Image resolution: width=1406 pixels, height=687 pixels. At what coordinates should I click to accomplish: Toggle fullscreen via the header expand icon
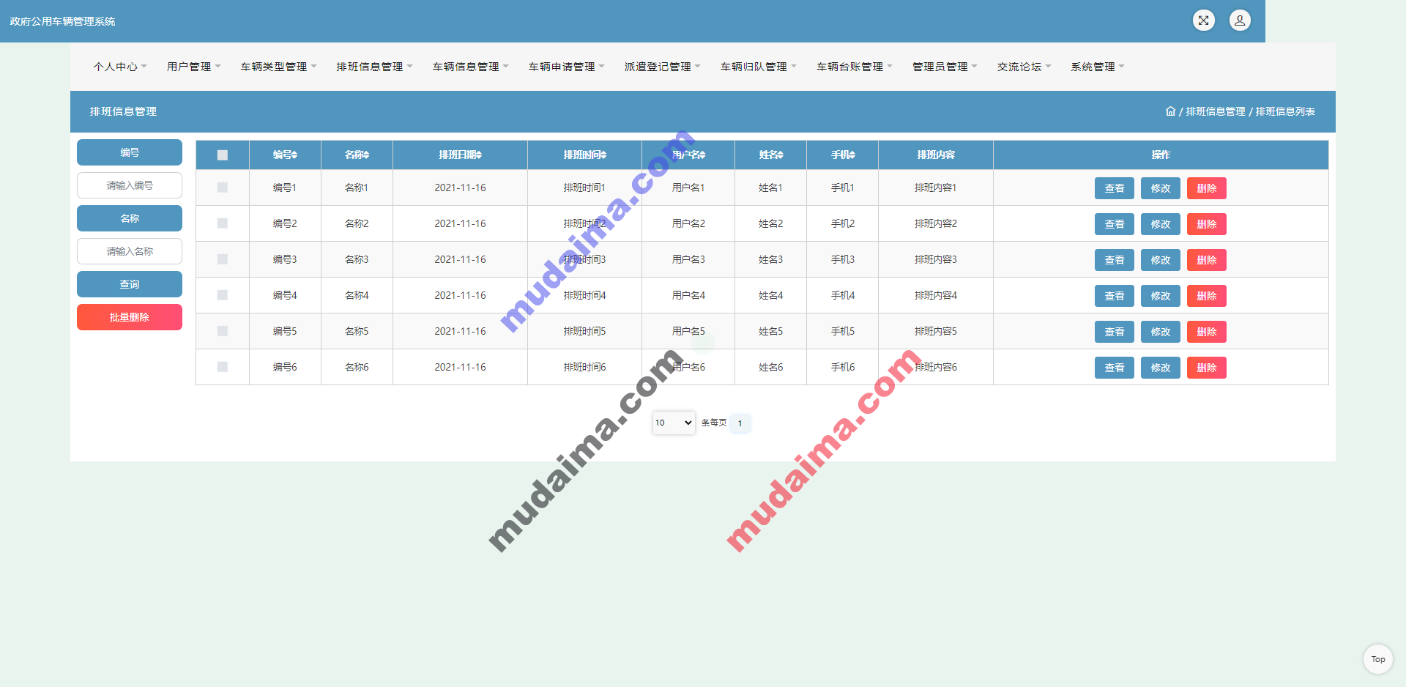point(1203,21)
